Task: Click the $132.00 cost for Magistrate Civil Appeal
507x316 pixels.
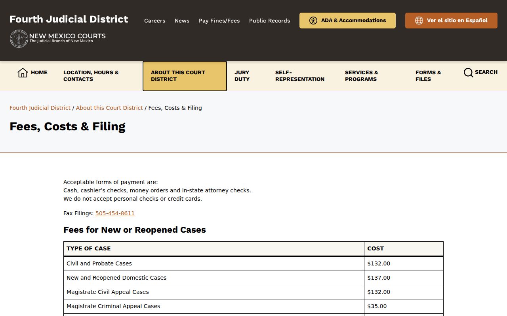Action: click(404, 292)
